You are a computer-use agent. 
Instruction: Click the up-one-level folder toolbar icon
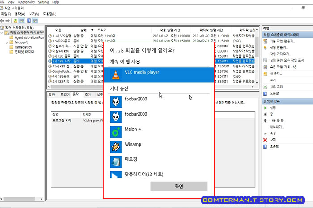15,21
